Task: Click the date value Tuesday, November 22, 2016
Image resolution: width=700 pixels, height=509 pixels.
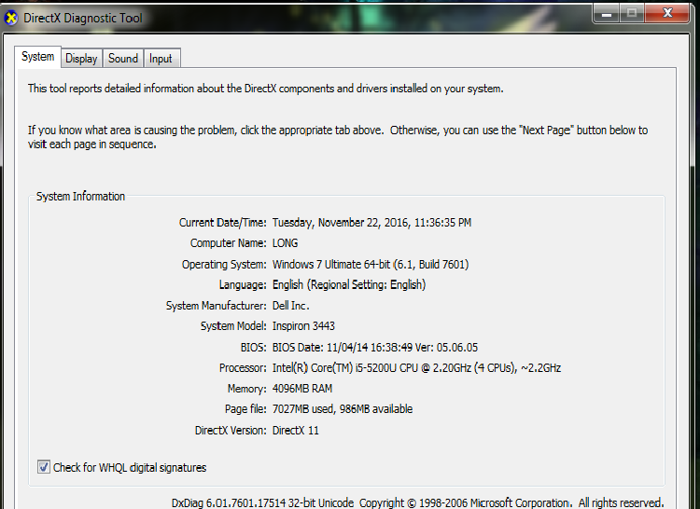Action: [371, 223]
